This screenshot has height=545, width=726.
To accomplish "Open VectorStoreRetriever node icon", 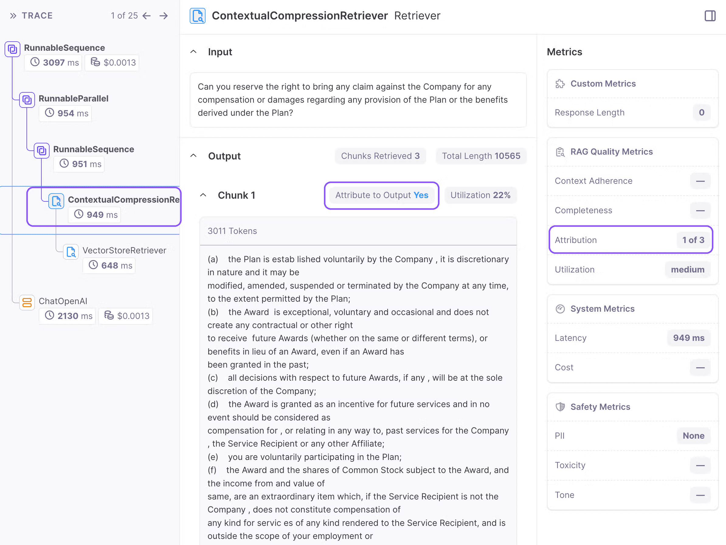I will pyautogui.click(x=71, y=252).
